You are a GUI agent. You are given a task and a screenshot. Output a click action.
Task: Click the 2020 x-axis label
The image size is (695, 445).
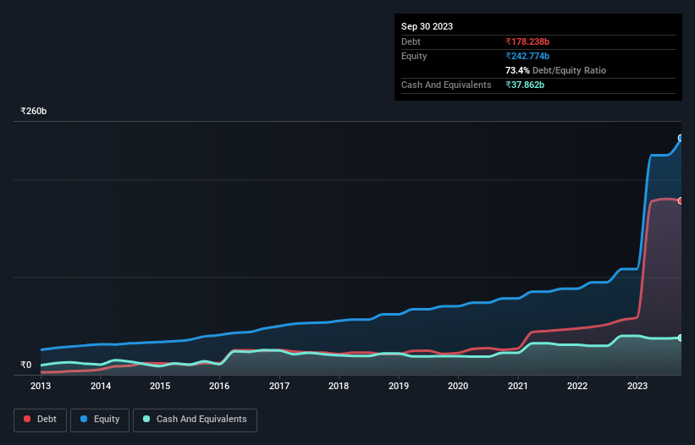tap(458, 386)
